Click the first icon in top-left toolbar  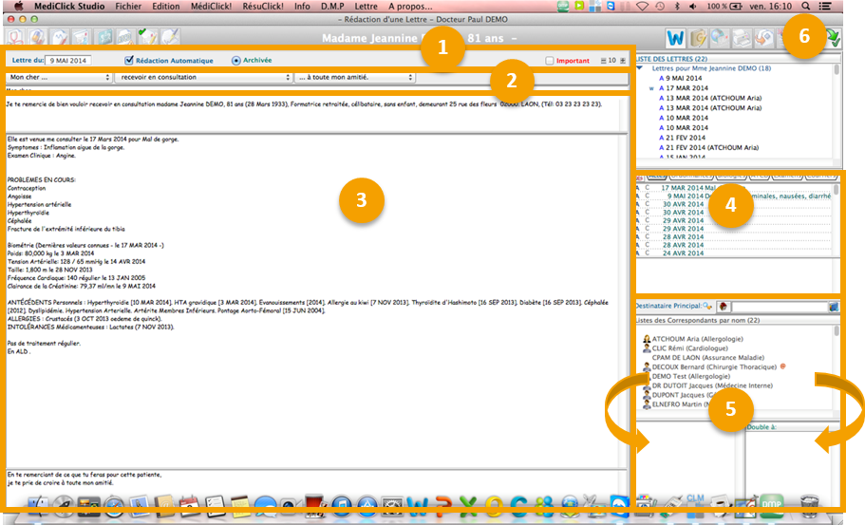[x=15, y=38]
